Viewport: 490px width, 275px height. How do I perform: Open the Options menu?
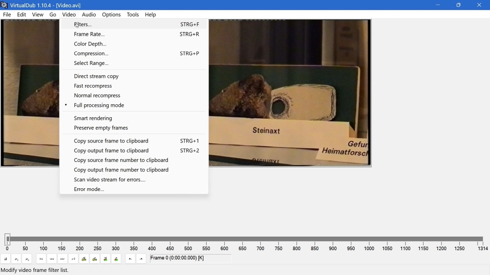[x=111, y=15]
